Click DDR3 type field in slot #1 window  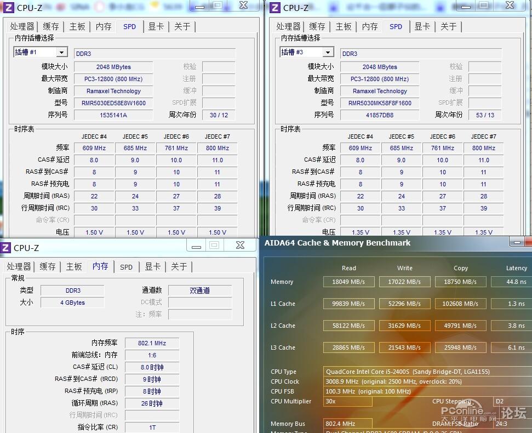click(155, 54)
